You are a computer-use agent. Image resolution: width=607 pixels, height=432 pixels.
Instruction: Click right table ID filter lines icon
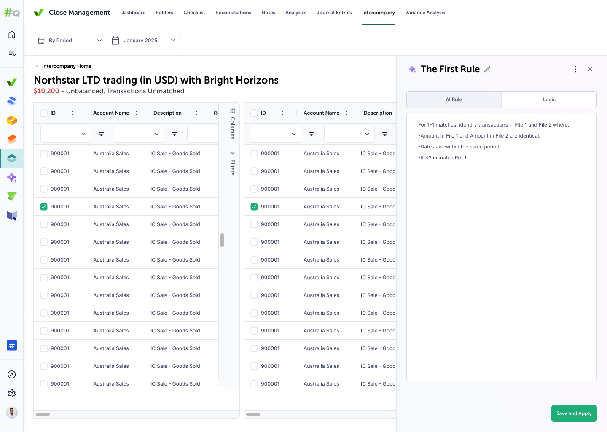pos(312,134)
